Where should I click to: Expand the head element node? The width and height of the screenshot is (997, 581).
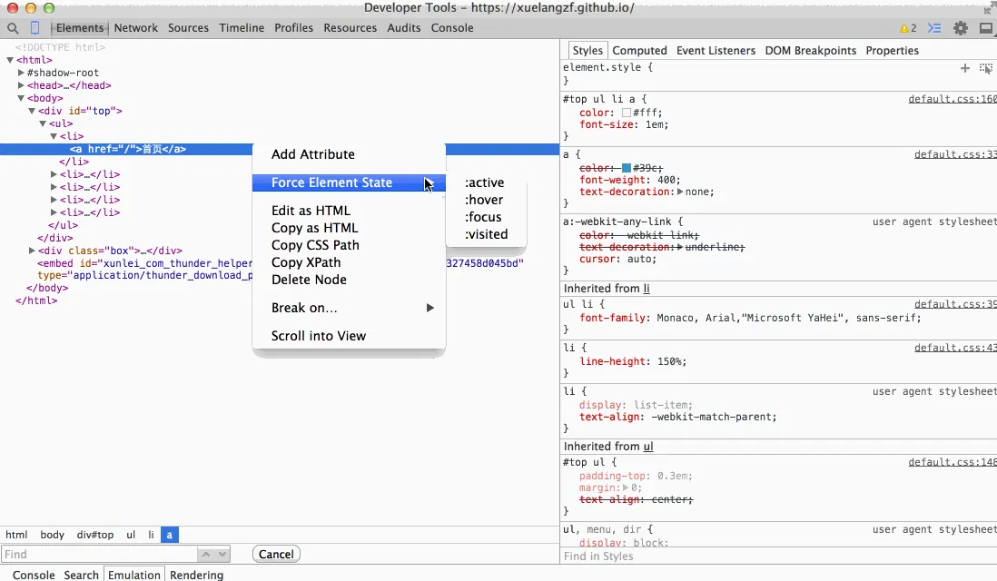click(21, 85)
